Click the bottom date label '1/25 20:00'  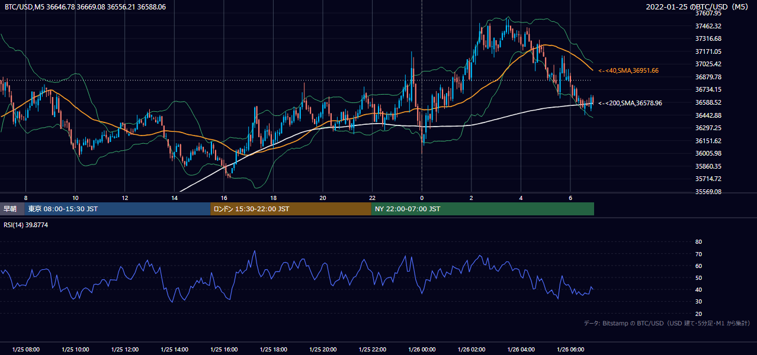tap(323, 350)
